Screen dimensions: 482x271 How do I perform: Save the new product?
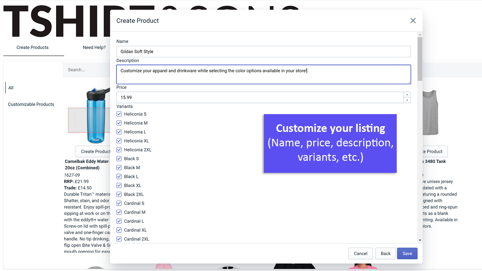(407, 254)
